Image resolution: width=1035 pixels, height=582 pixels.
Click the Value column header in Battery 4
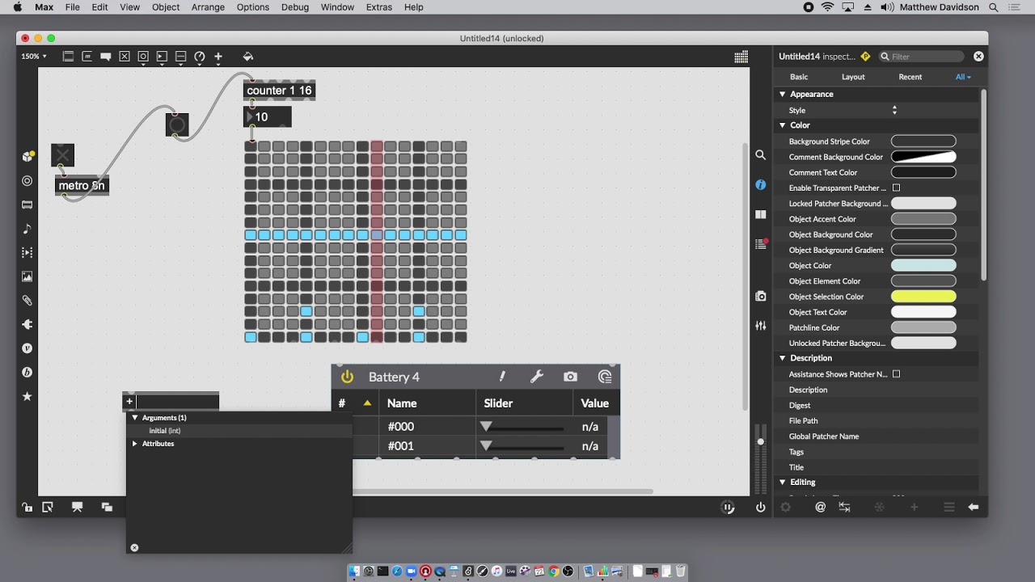point(595,403)
